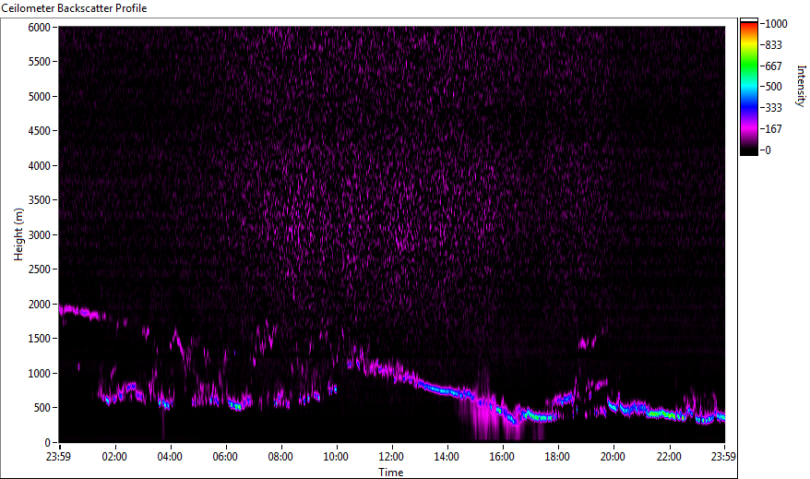The height and width of the screenshot is (479, 810).
Task: Click the ending 23:59 time axis label
Action: 723,457
